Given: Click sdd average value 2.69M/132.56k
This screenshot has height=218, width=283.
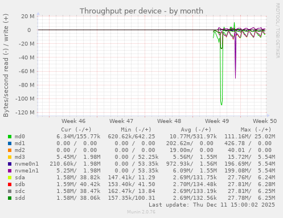Looking at the screenshot, I should (195, 198).
